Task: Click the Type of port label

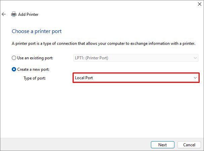Action: [35, 78]
